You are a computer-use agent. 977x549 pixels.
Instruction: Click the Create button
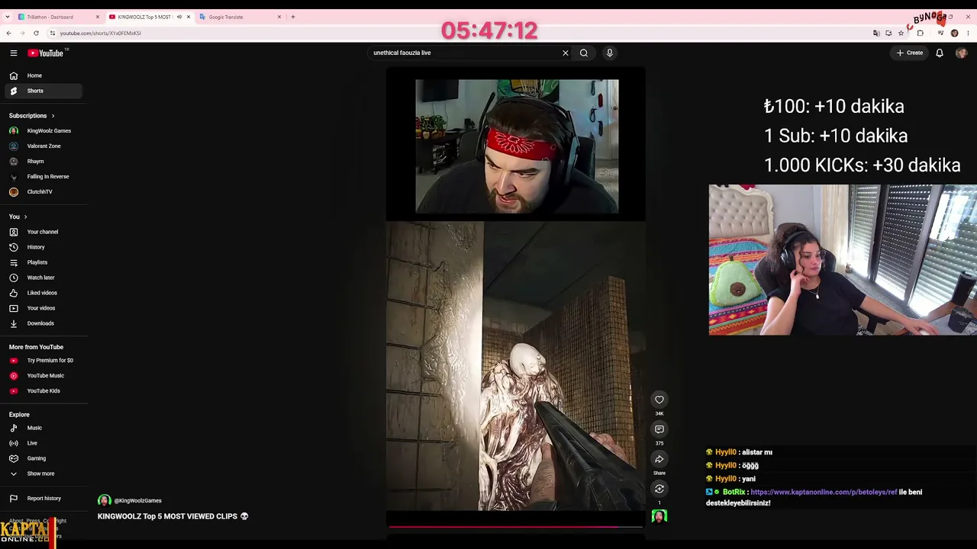[910, 53]
